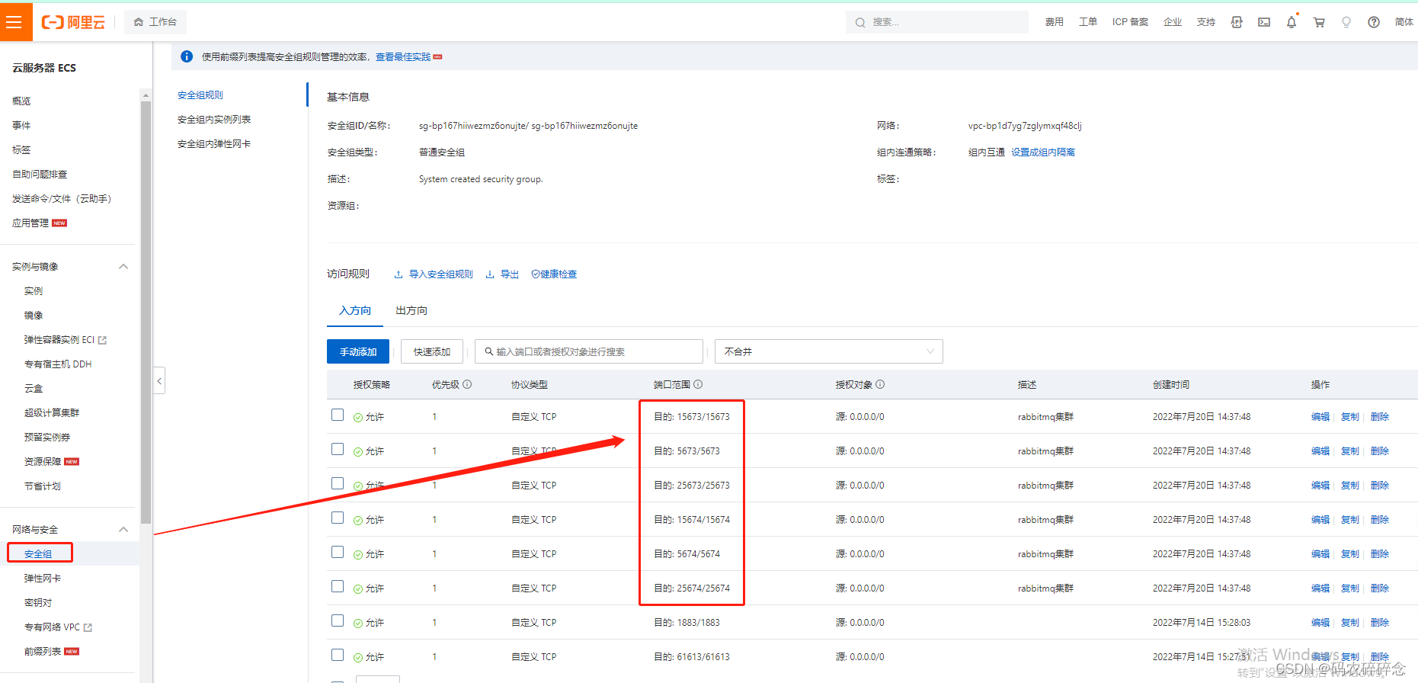Open the 费用 top menu
The width and height of the screenshot is (1418, 683).
1055,22
